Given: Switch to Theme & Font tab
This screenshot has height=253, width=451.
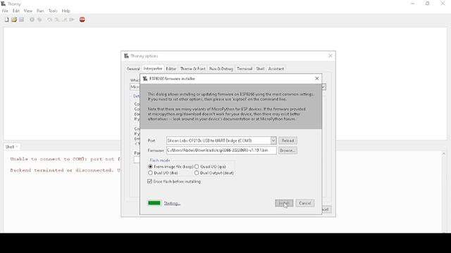Looking at the screenshot, I should (x=192, y=69).
